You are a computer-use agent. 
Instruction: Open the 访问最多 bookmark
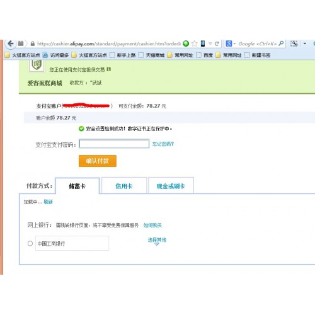[55, 55]
